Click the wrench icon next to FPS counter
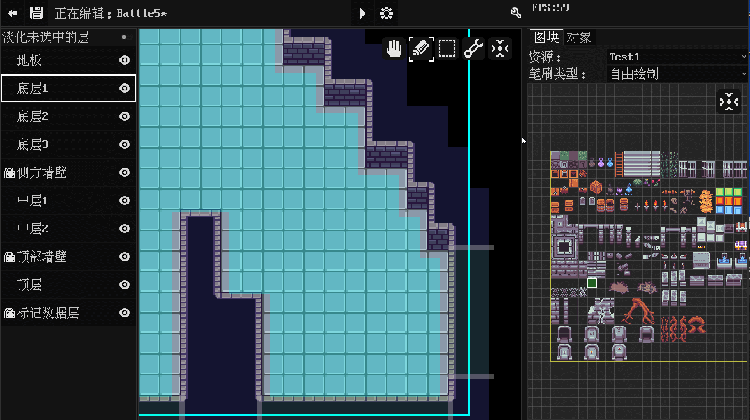 516,13
